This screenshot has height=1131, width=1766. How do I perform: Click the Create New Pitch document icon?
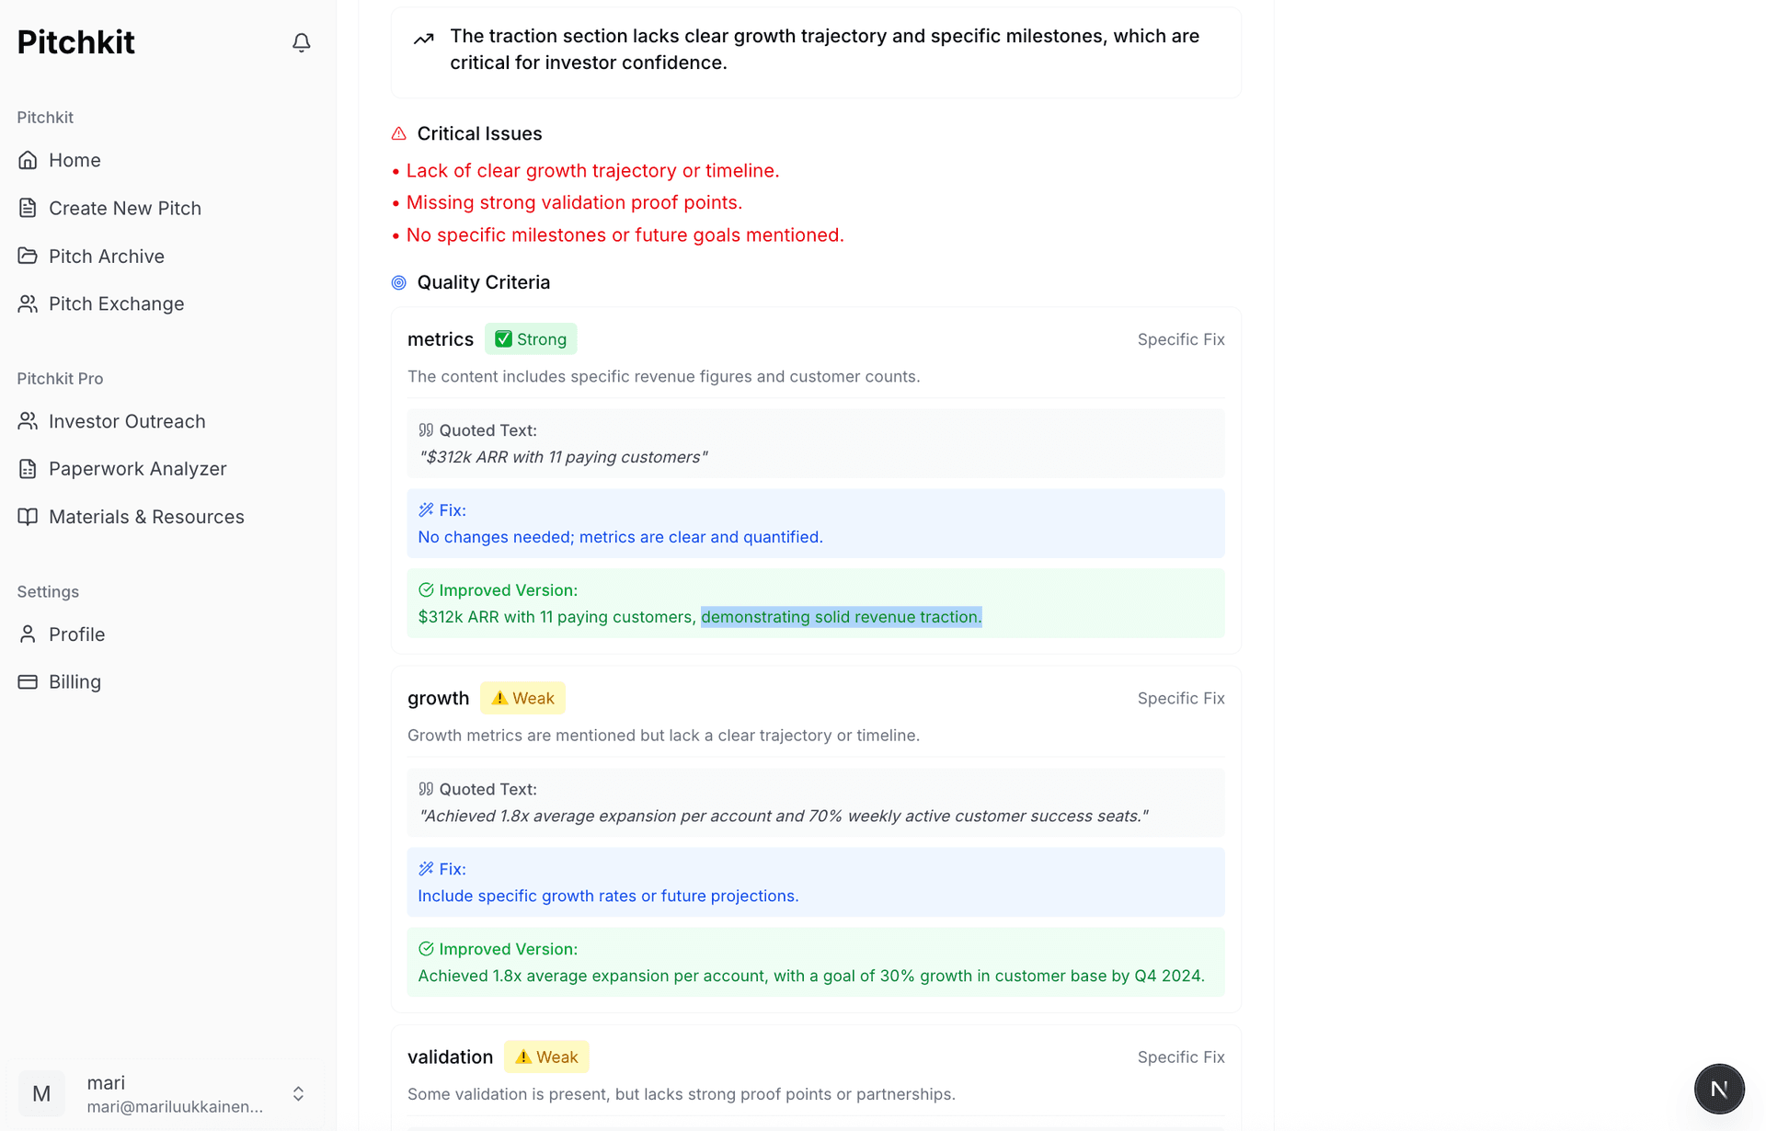click(x=28, y=208)
